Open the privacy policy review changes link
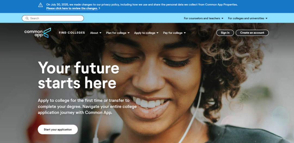The height and width of the screenshot is (143, 294). point(72,8)
